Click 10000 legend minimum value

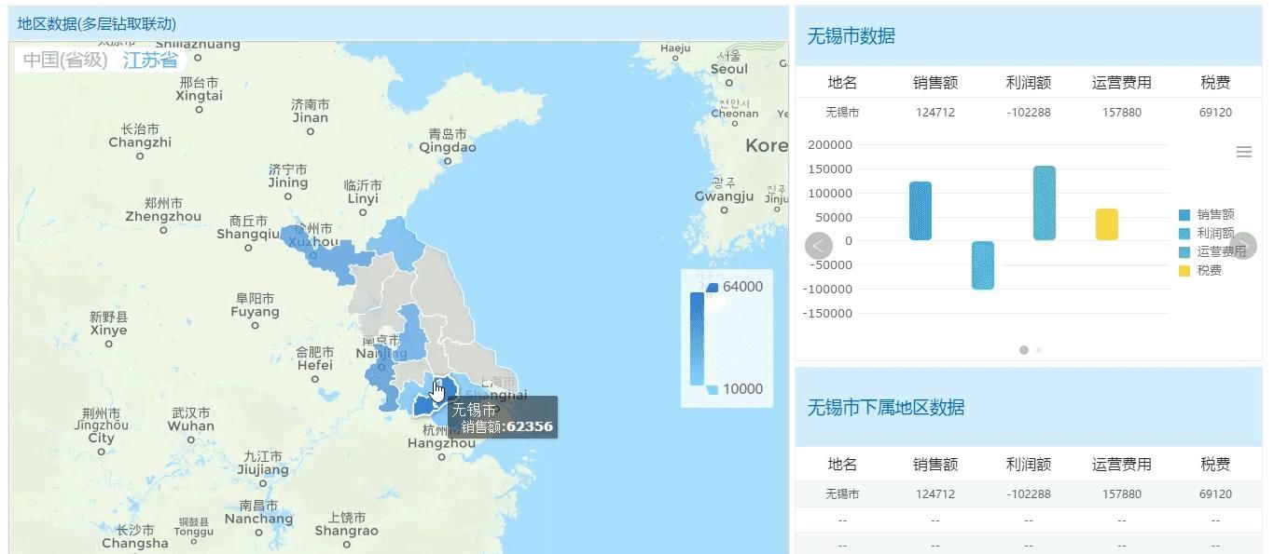coord(742,389)
